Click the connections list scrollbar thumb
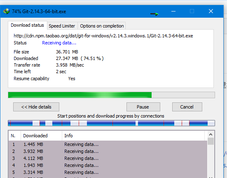Viewport: 227px width, 178px height. click(x=211, y=141)
